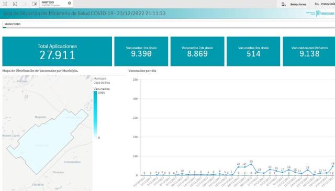Screen dimensions: 335x191
Task: Open the Selecciones tab
Action: 298,4
